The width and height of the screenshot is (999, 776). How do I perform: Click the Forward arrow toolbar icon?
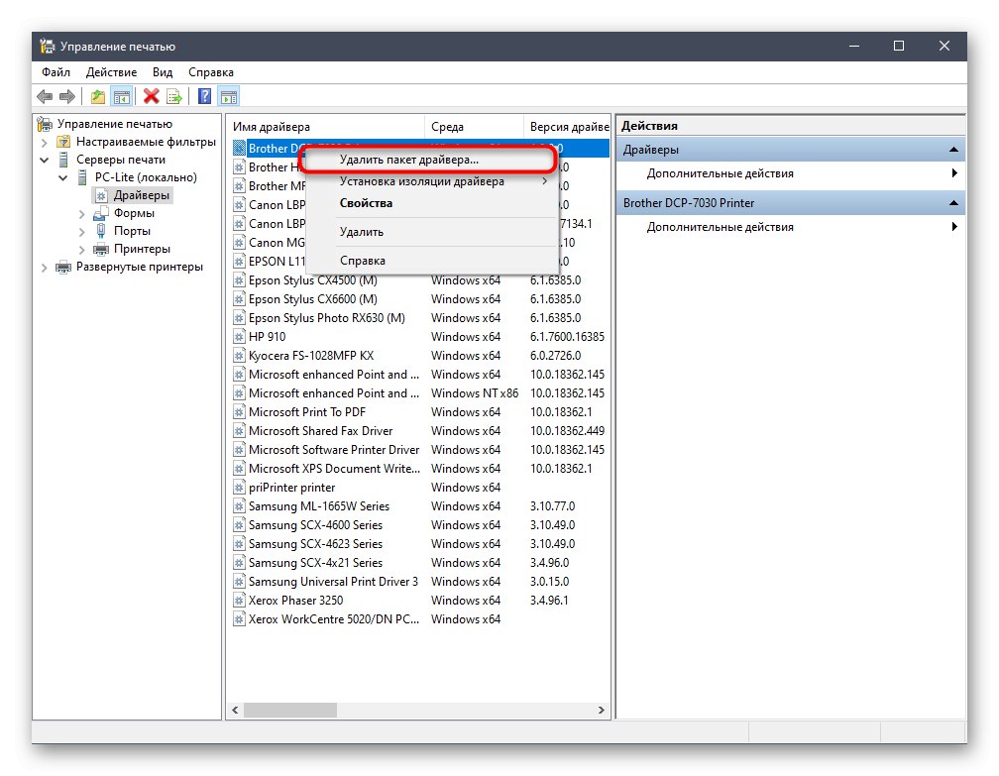(67, 97)
